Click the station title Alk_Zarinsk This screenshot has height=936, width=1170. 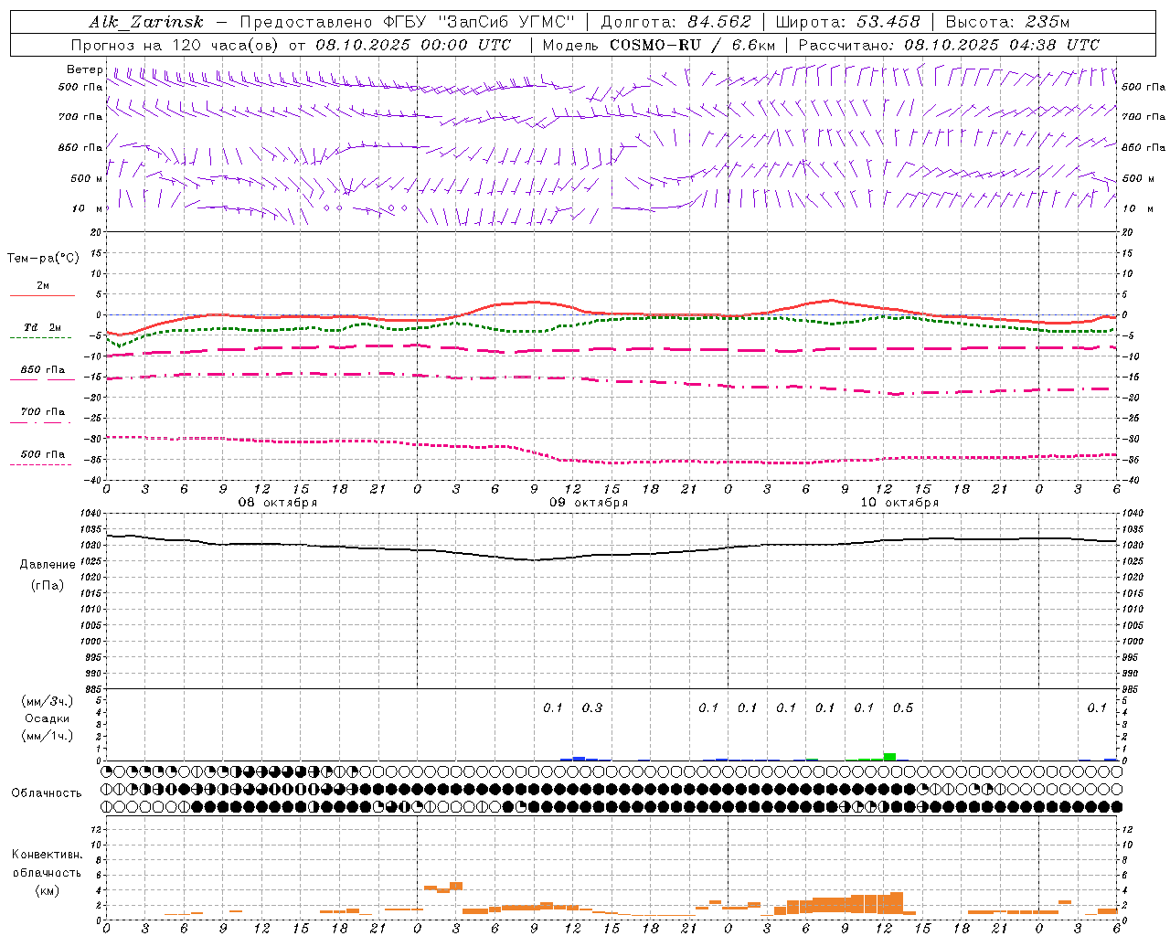(146, 22)
